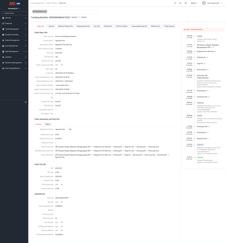Screen dimensions: 226x243
Task: Expand Indihiang DC history entry
Action: pos(207,57)
